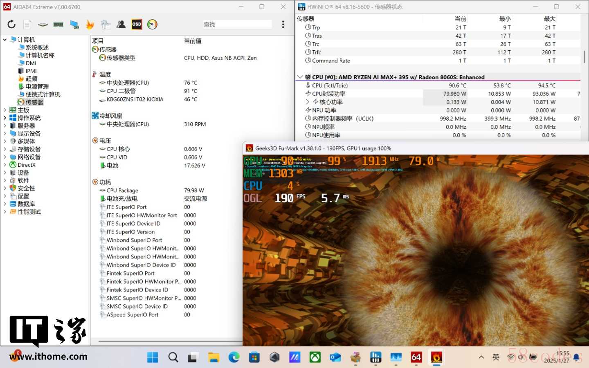This screenshot has width=589, height=368.
Task: Click the 查找 search field
Action: (x=237, y=25)
